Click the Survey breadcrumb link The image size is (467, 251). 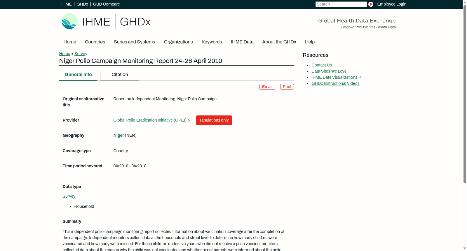[x=81, y=54]
